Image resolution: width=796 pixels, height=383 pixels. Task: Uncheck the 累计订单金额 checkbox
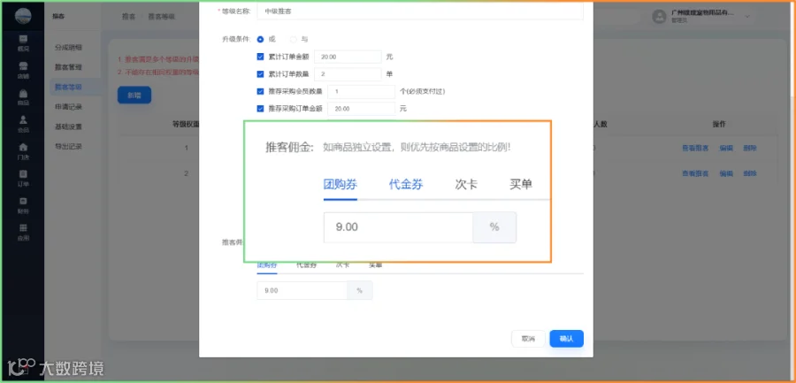[x=260, y=57]
